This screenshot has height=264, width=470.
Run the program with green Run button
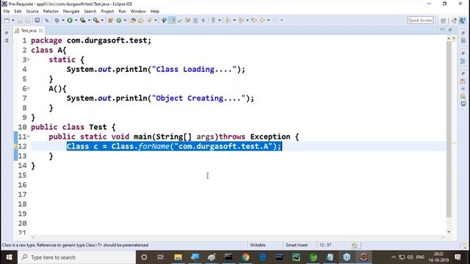click(70, 21)
